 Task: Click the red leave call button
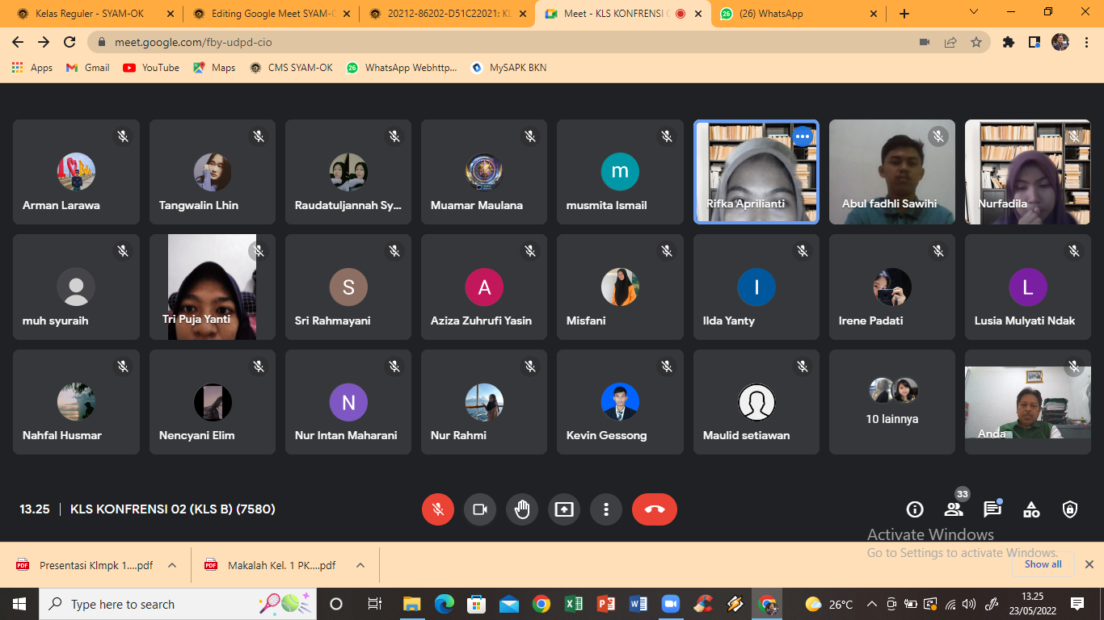pyautogui.click(x=655, y=509)
